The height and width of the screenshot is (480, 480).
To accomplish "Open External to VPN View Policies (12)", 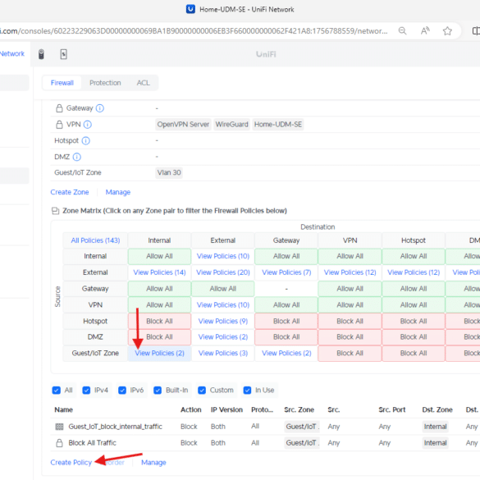I will [x=350, y=272].
